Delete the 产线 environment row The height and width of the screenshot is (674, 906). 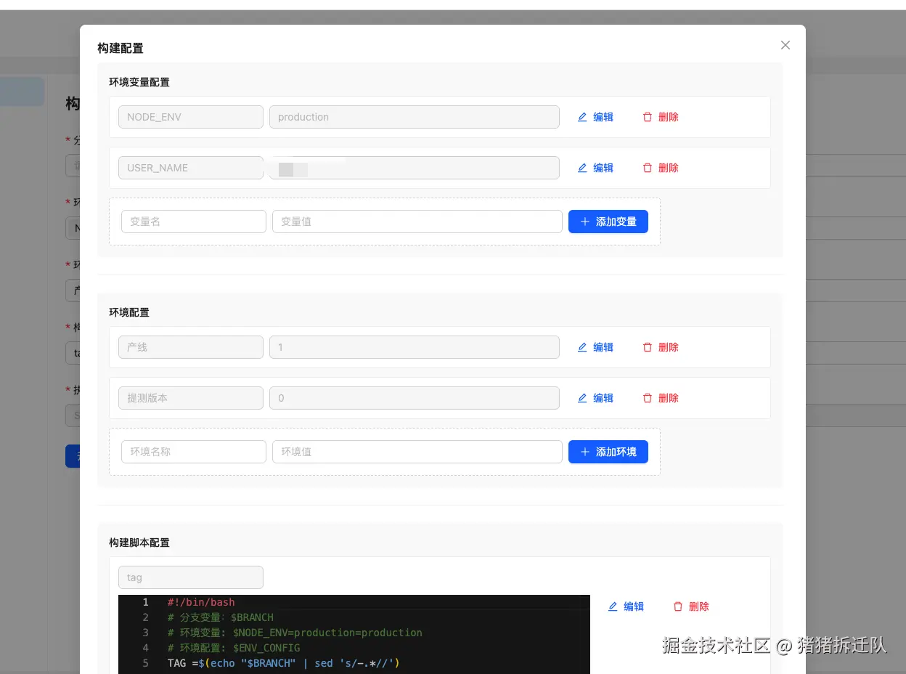click(x=661, y=347)
